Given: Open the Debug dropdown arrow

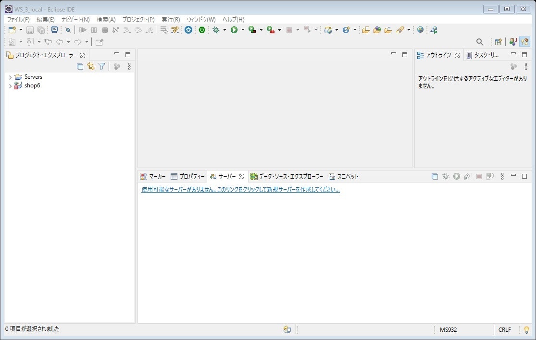Looking at the screenshot, I should 224,30.
